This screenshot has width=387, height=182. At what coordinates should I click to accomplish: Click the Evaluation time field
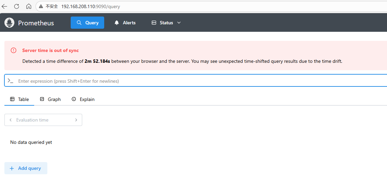pyautogui.click(x=43, y=120)
